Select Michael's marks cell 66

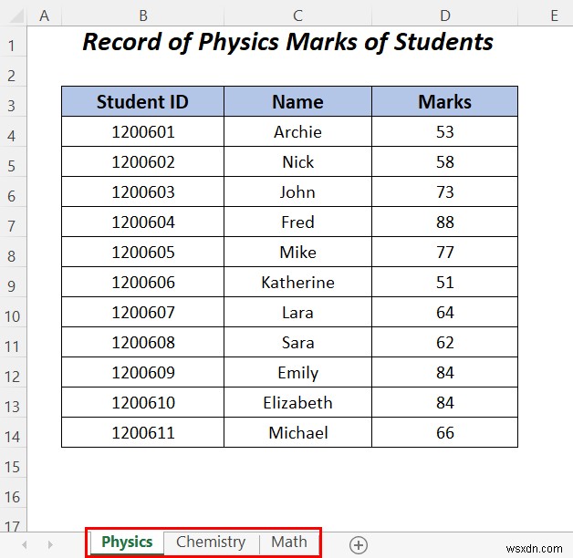click(444, 433)
